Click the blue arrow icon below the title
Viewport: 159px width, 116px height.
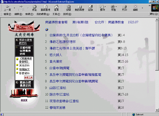tap(47, 30)
